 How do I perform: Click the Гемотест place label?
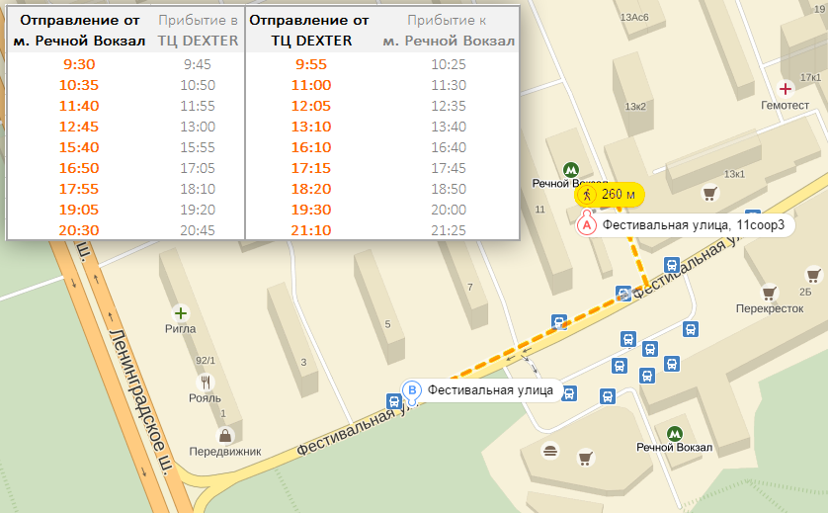785,105
